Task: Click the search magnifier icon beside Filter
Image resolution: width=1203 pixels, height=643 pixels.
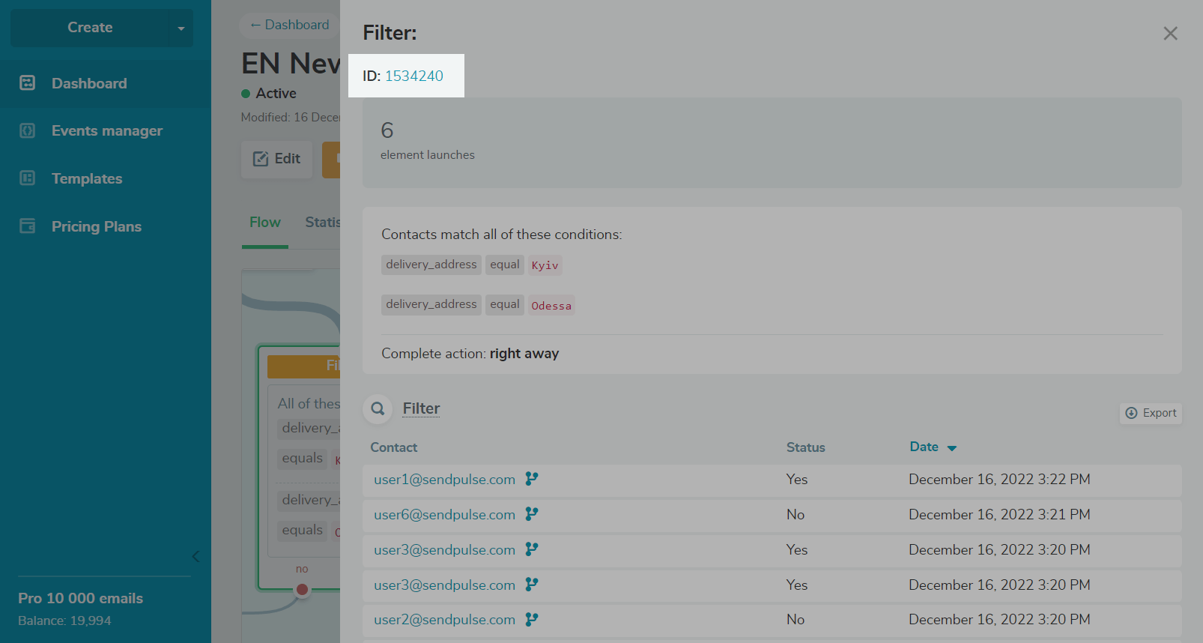Action: click(378, 409)
